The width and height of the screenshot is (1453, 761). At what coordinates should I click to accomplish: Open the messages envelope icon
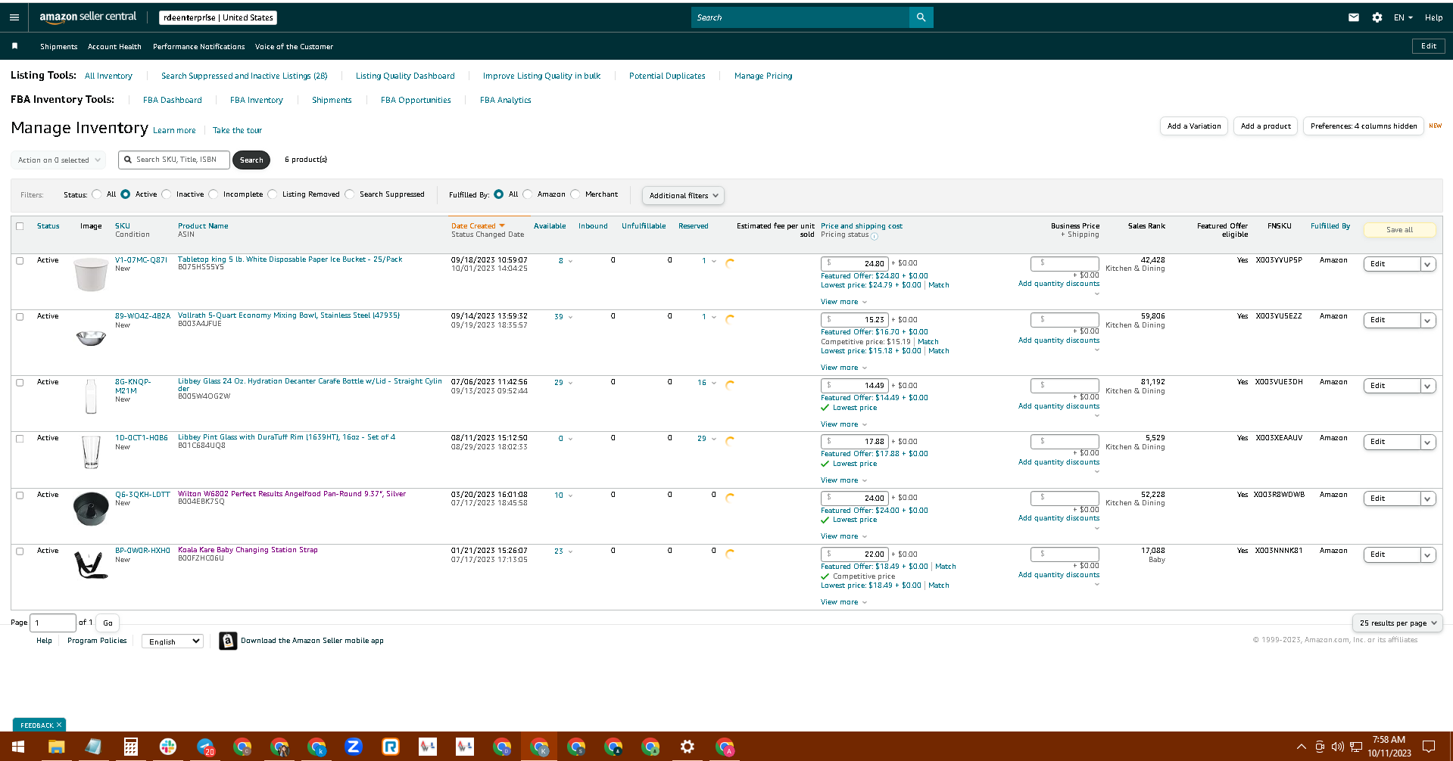tap(1354, 17)
